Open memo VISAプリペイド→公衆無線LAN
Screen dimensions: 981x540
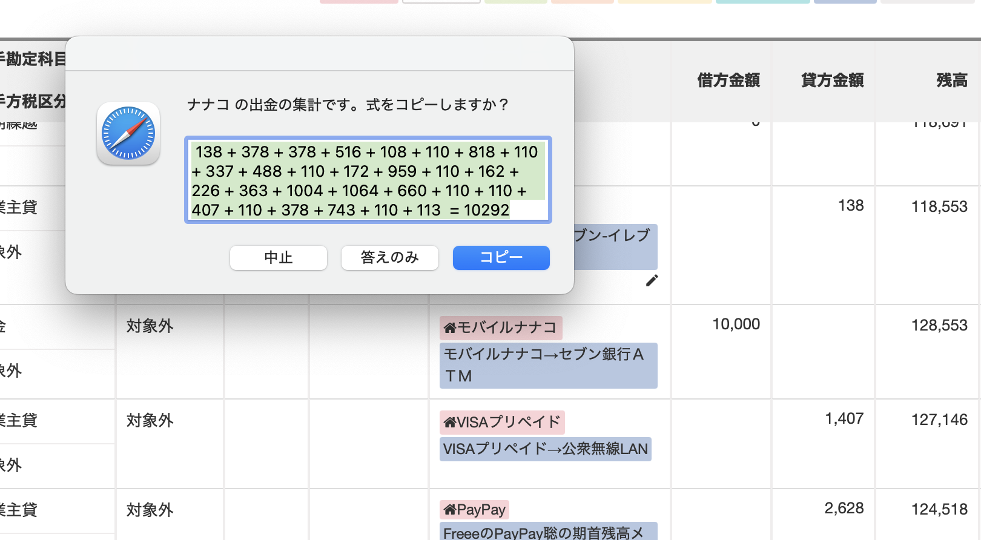click(546, 449)
